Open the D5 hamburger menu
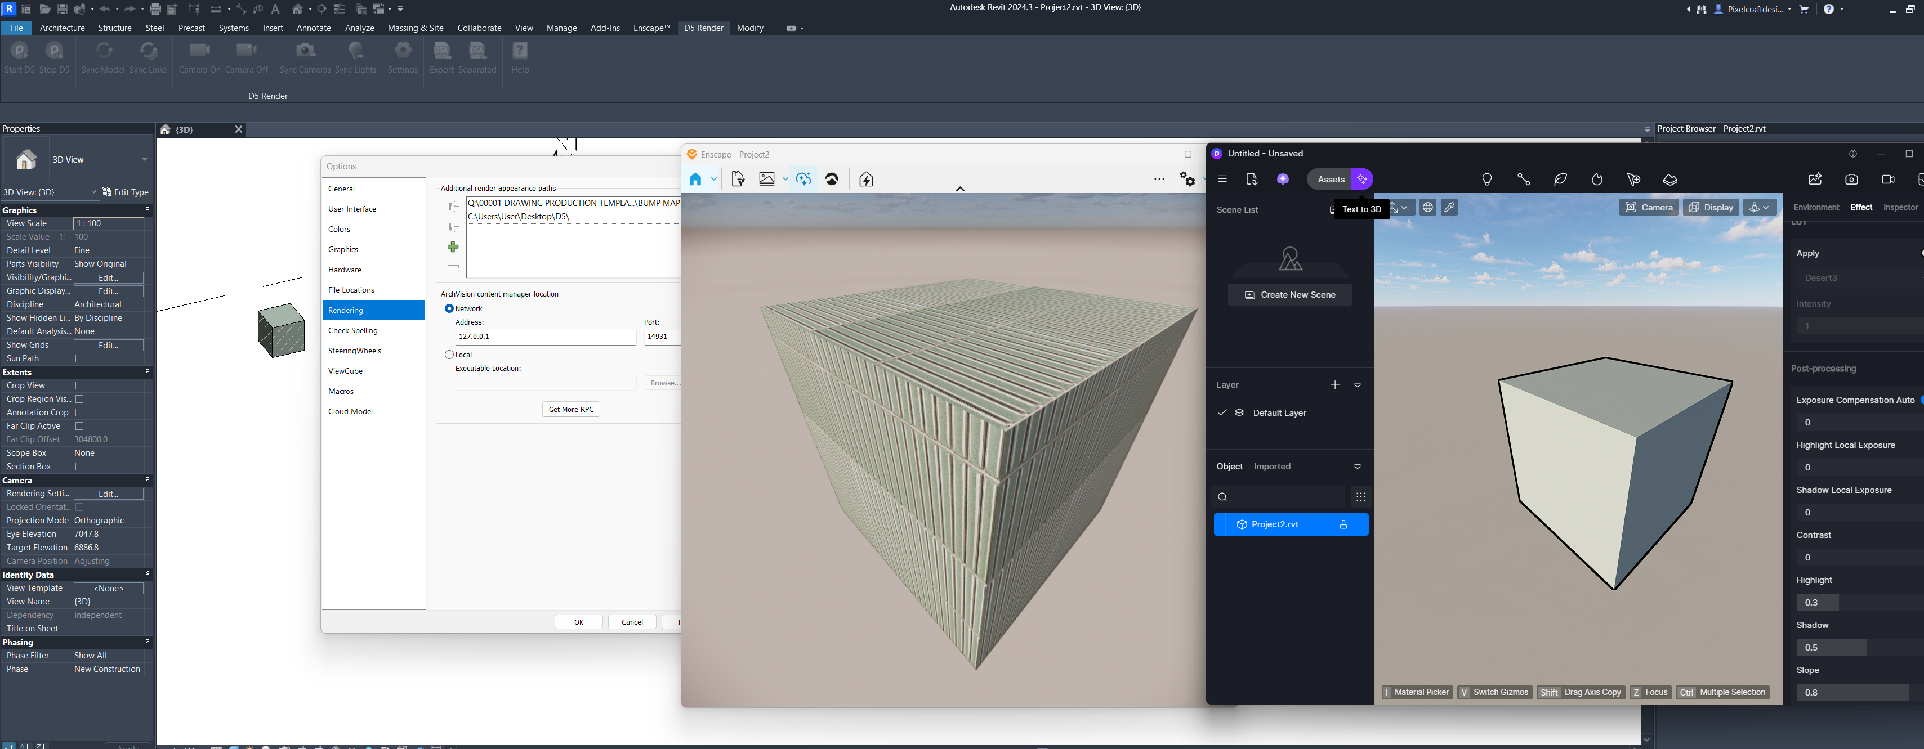Viewport: 1924px width, 749px height. [x=1222, y=179]
